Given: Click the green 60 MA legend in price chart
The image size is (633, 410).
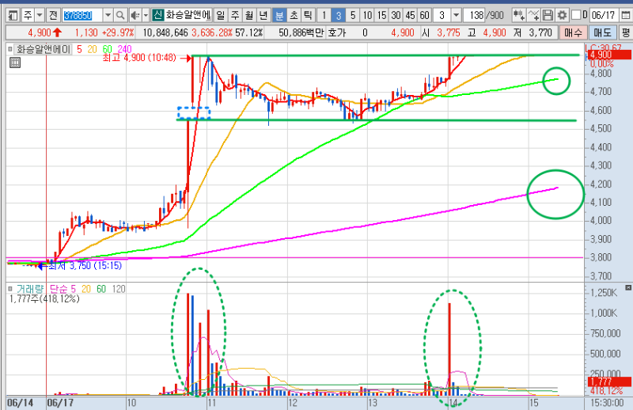Looking at the screenshot, I should (x=108, y=49).
